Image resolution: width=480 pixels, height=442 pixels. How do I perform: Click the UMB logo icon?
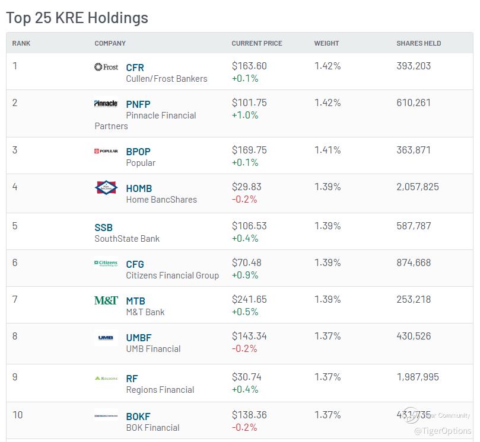click(x=106, y=338)
